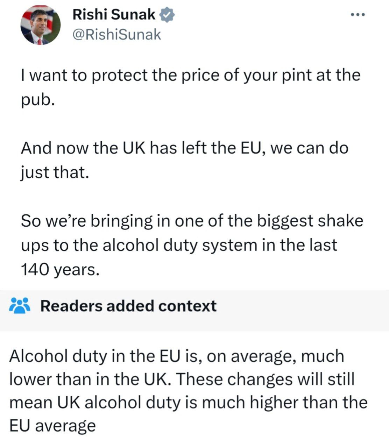389x447 pixels.
Task: Click the line starting "So we're bringing in"
Action: point(192,221)
